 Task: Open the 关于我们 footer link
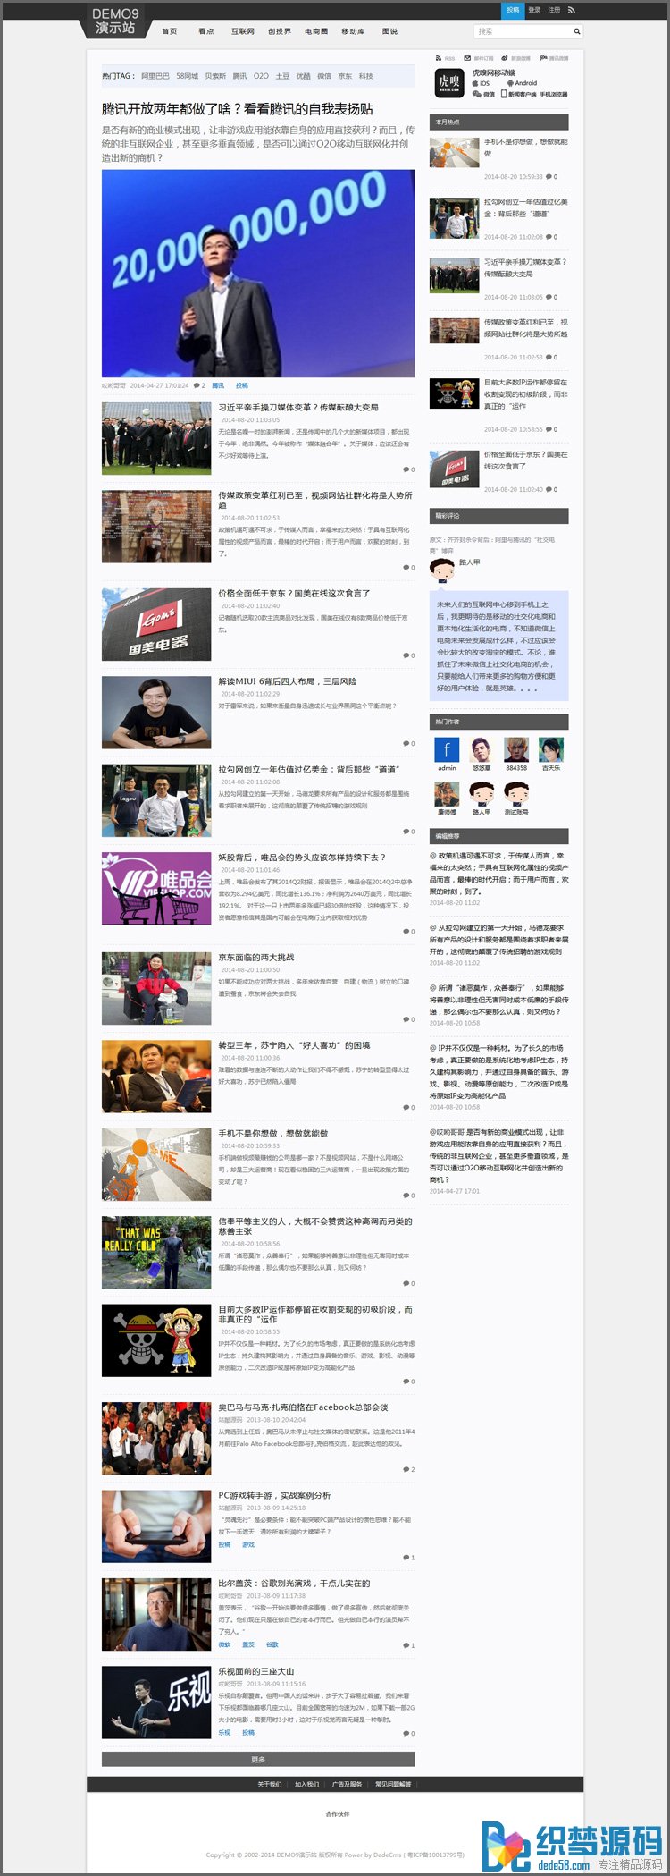tap(269, 1784)
